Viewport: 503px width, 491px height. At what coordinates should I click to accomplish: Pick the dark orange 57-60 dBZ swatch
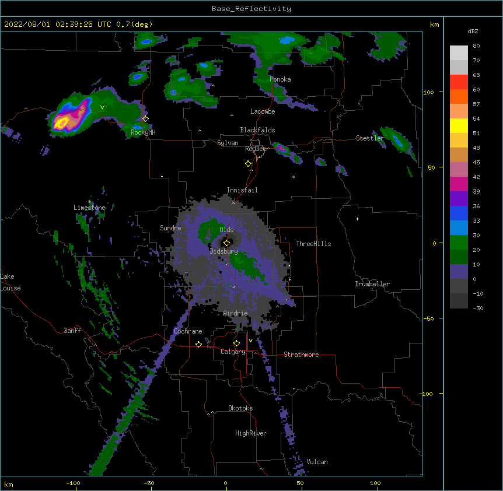pos(459,96)
